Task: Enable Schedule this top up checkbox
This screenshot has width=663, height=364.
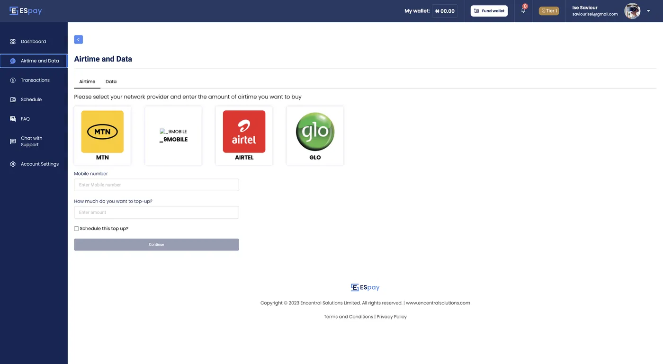Action: point(76,229)
